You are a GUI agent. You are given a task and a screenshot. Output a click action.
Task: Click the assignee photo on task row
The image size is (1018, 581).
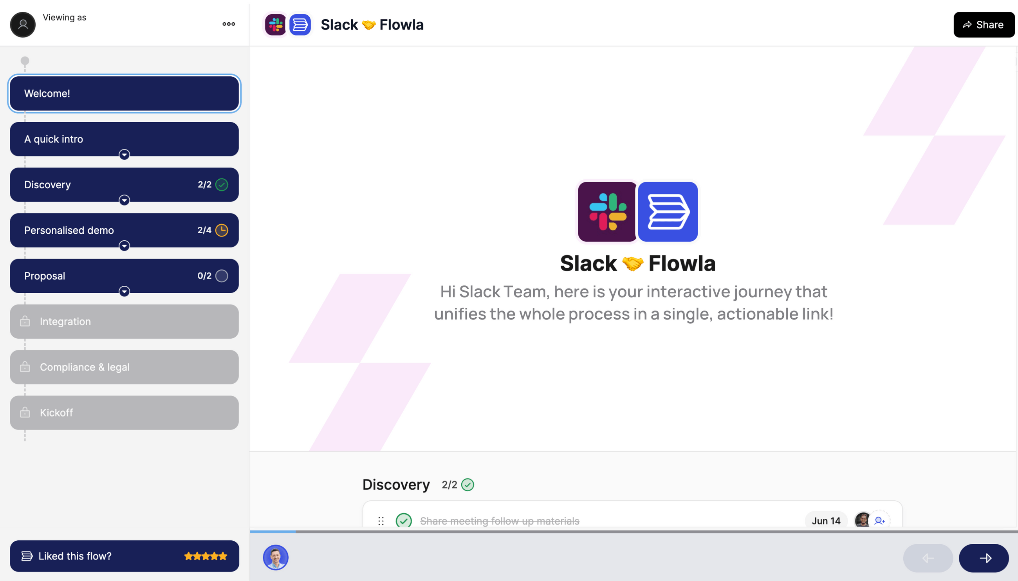pos(863,520)
